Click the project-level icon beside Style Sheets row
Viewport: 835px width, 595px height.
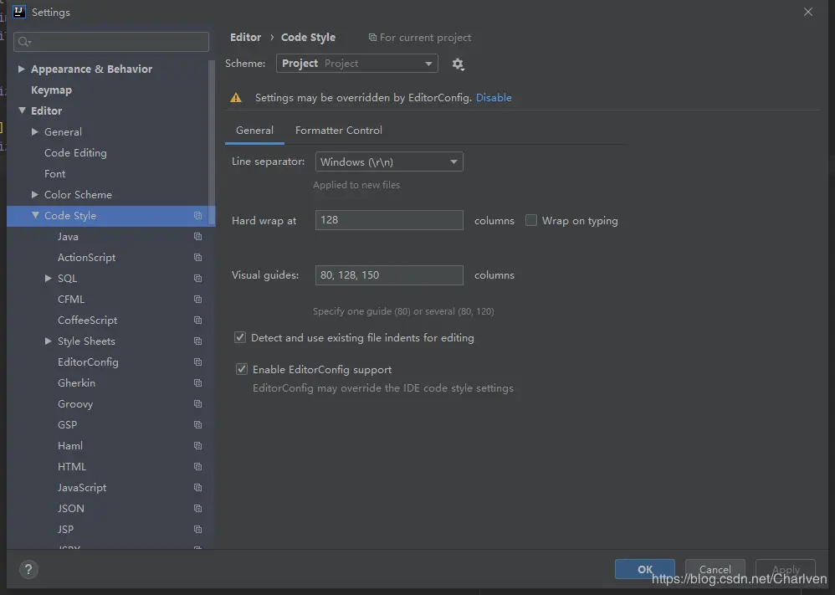(197, 341)
